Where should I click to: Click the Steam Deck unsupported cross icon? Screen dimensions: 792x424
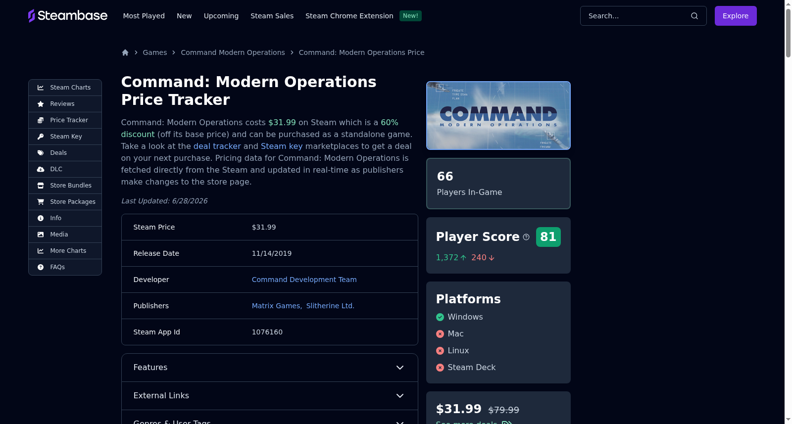[440, 368]
